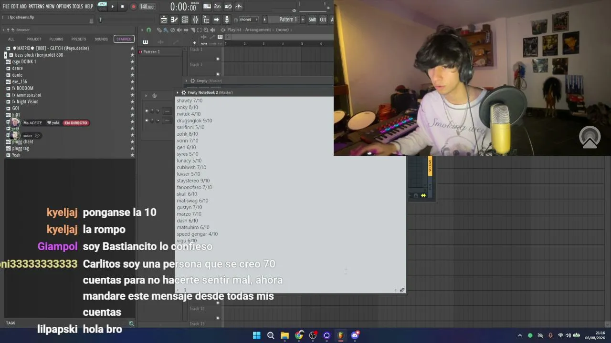Open Windows Search from taskbar
This screenshot has height=343, width=611.
tap(271, 335)
